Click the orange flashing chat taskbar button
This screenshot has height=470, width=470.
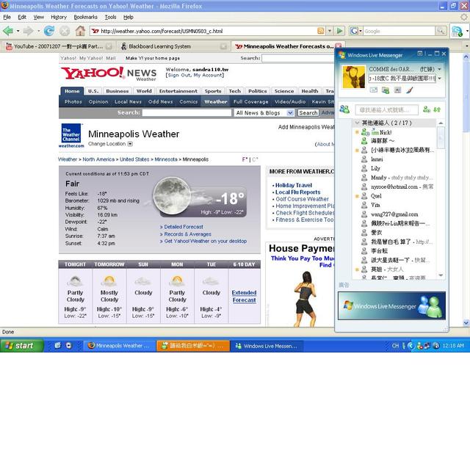click(193, 346)
